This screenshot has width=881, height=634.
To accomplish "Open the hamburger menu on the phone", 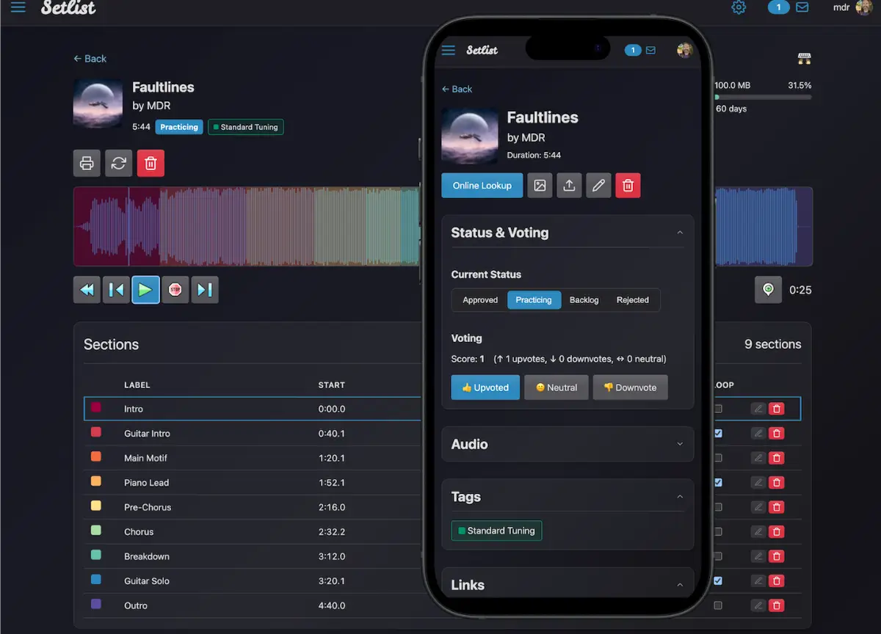I will point(449,50).
